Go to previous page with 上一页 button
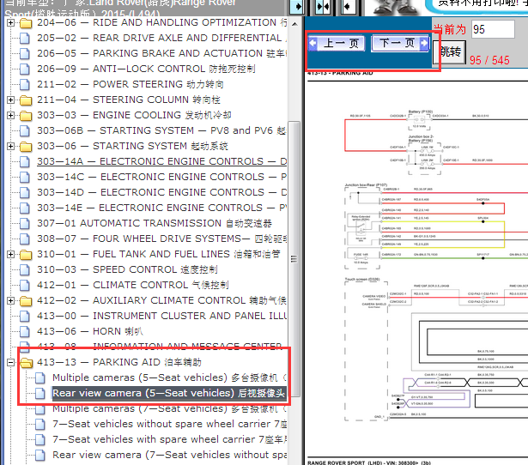The image size is (528, 465). (x=337, y=44)
